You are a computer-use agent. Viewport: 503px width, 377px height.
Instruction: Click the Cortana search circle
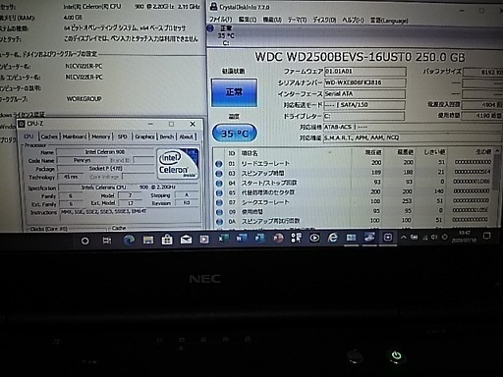pos(84,242)
